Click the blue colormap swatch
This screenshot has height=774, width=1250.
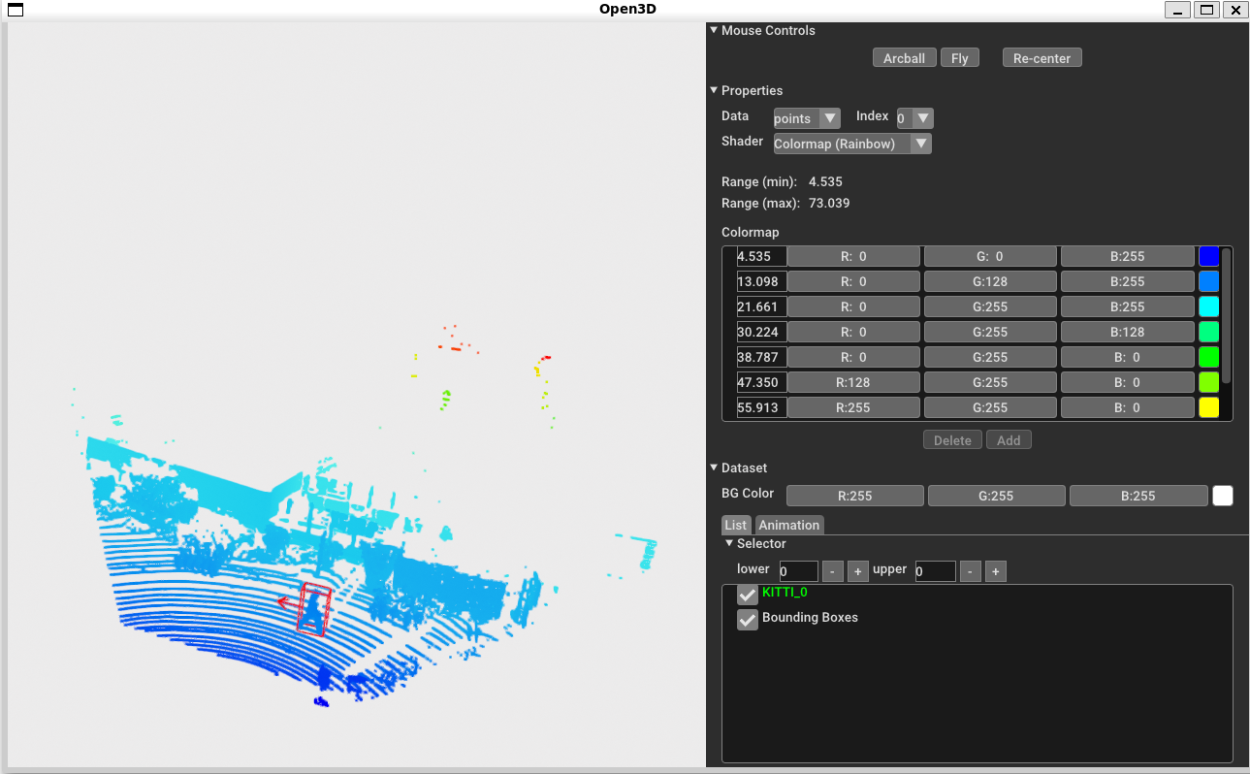[x=1208, y=256]
